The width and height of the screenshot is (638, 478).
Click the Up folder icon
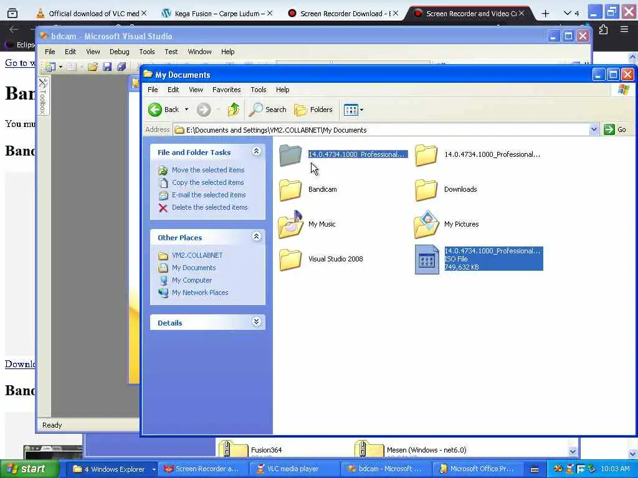pos(234,110)
